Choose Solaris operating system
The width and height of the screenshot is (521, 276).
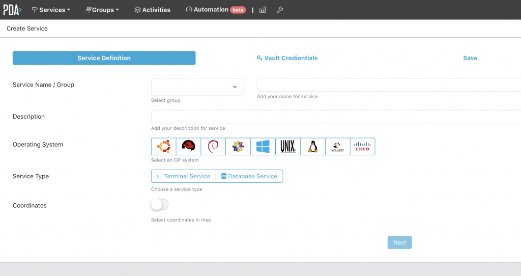pyautogui.click(x=338, y=146)
